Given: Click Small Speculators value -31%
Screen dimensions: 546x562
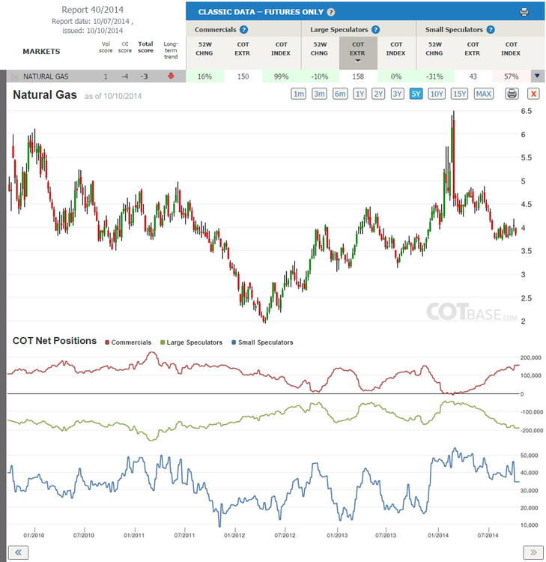Looking at the screenshot, I should pos(435,76).
